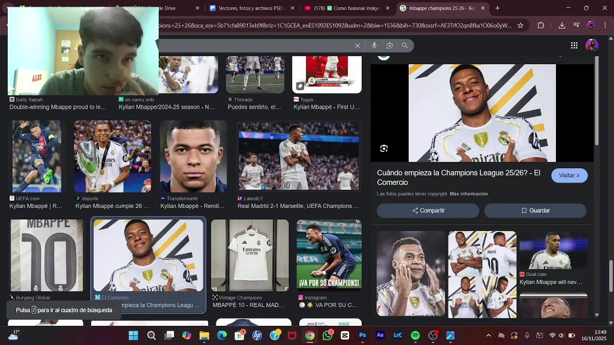Bookmark this page with the star icon
The height and width of the screenshot is (345, 614).
(520, 25)
